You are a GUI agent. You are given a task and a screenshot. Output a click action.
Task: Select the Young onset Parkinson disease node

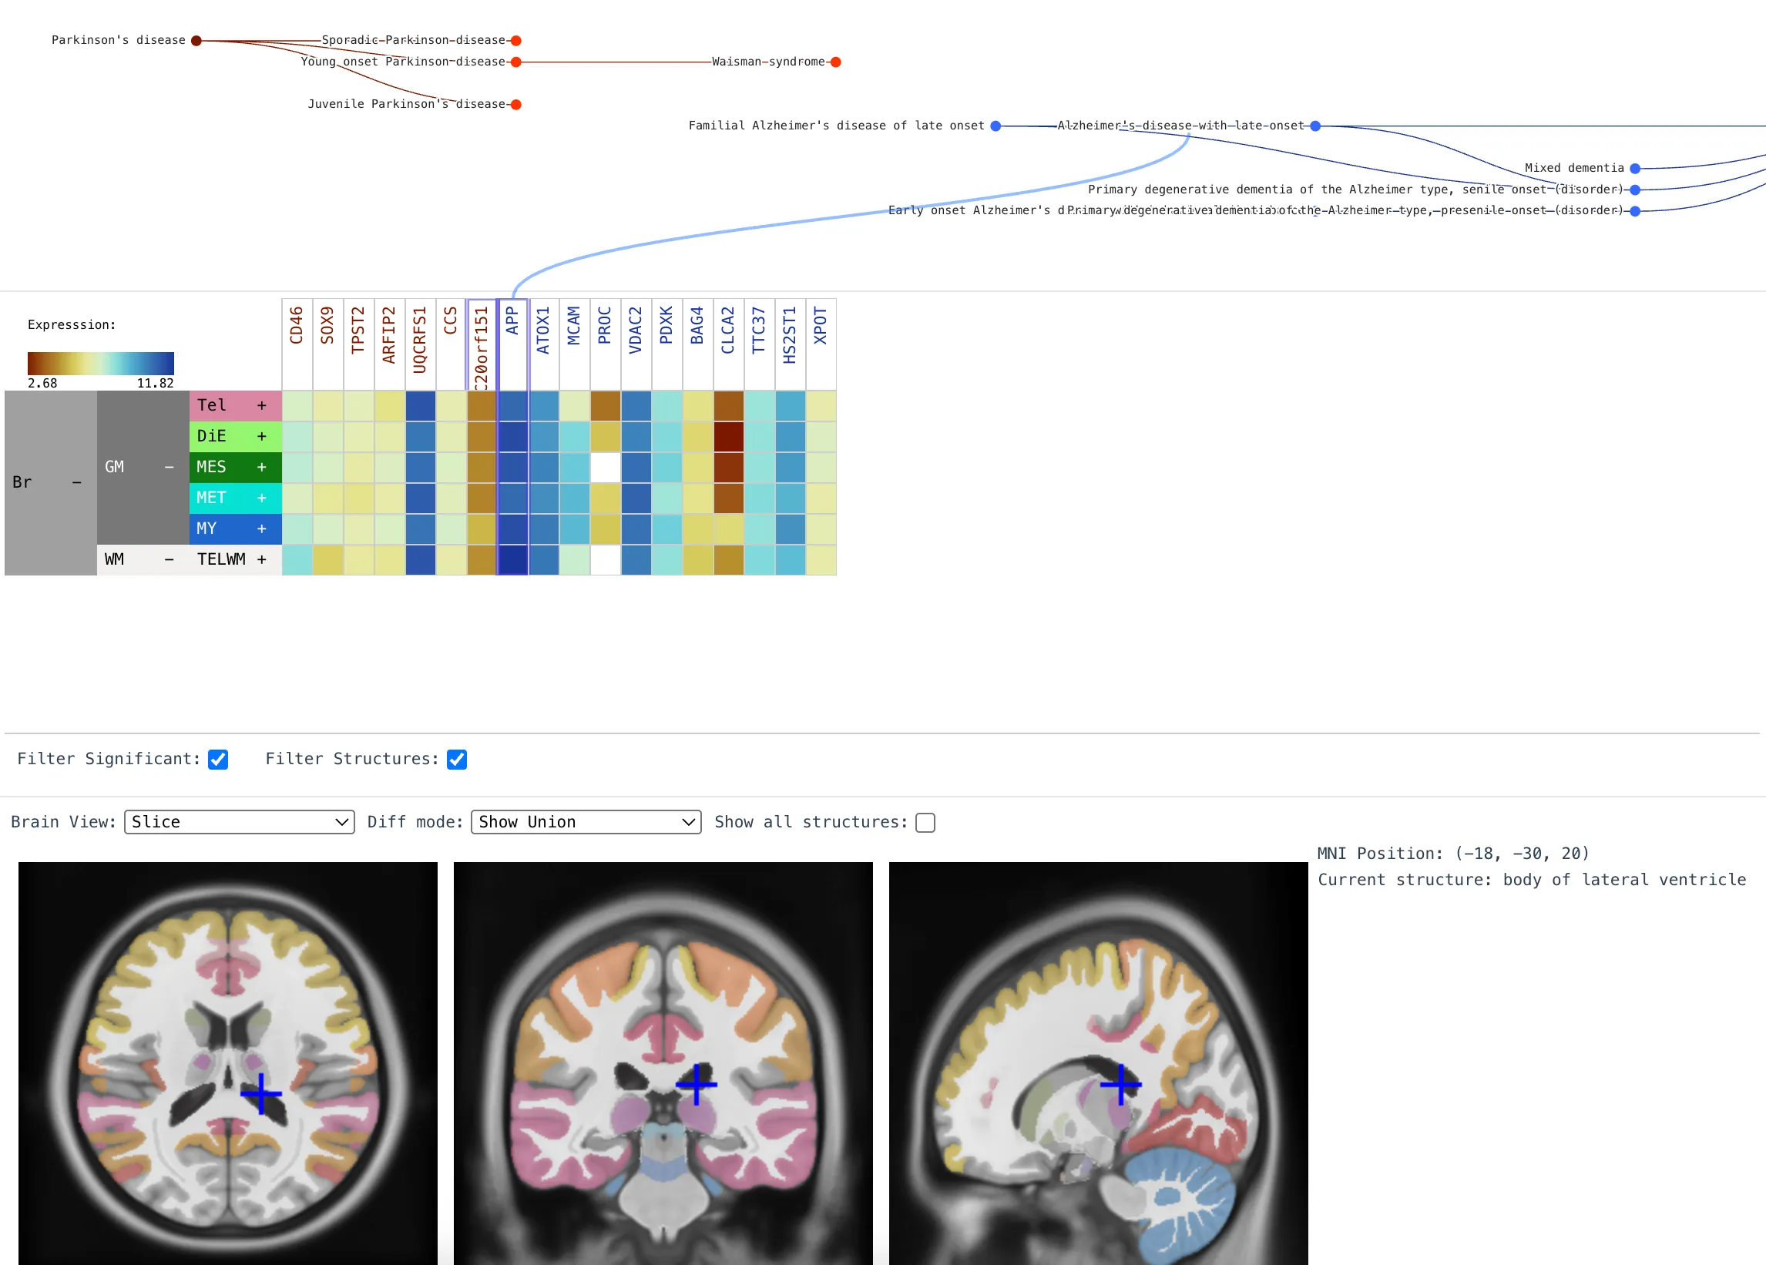click(x=516, y=62)
